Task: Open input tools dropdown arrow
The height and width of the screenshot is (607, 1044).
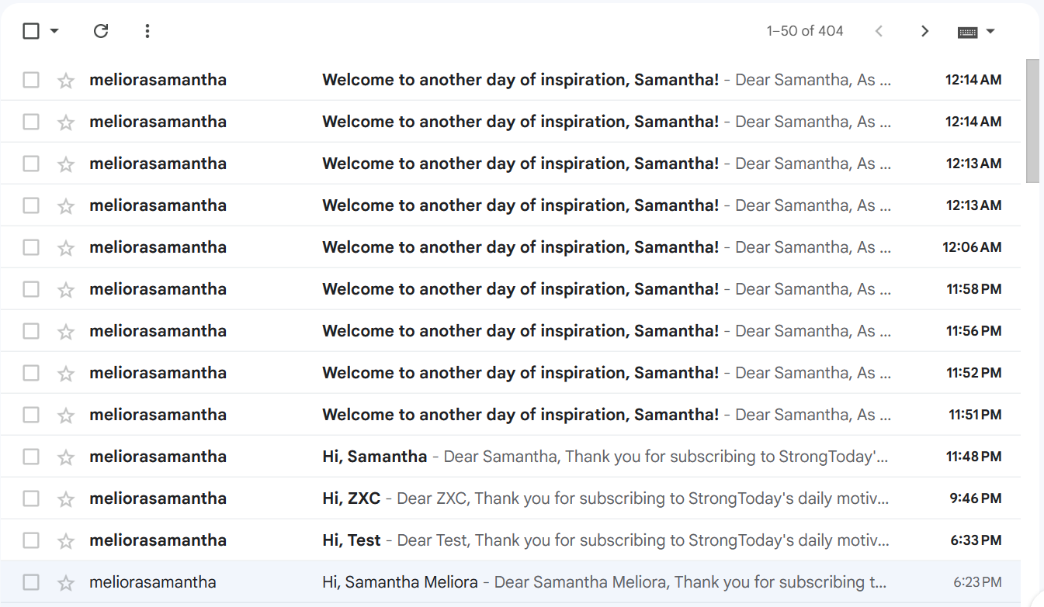Action: (990, 32)
